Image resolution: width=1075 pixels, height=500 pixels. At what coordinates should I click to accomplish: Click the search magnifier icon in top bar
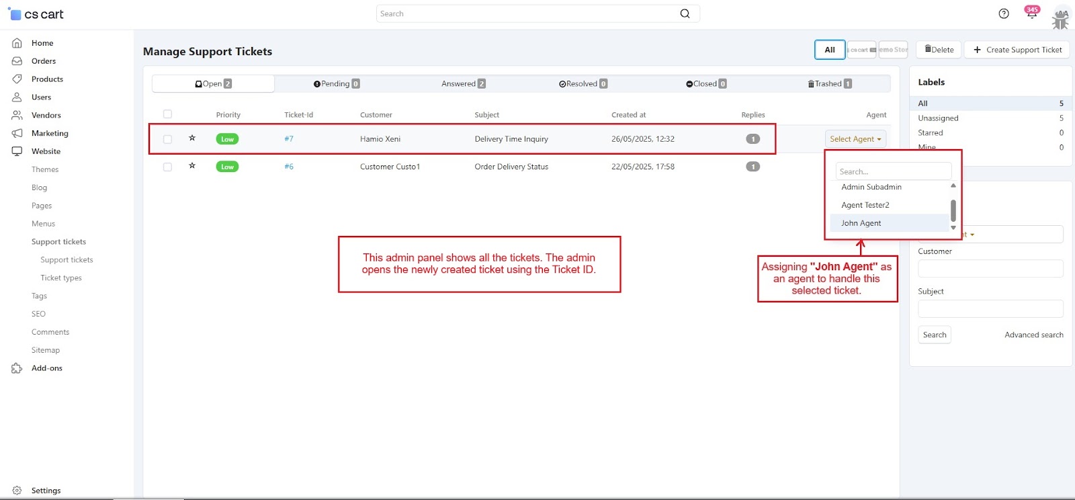685,13
